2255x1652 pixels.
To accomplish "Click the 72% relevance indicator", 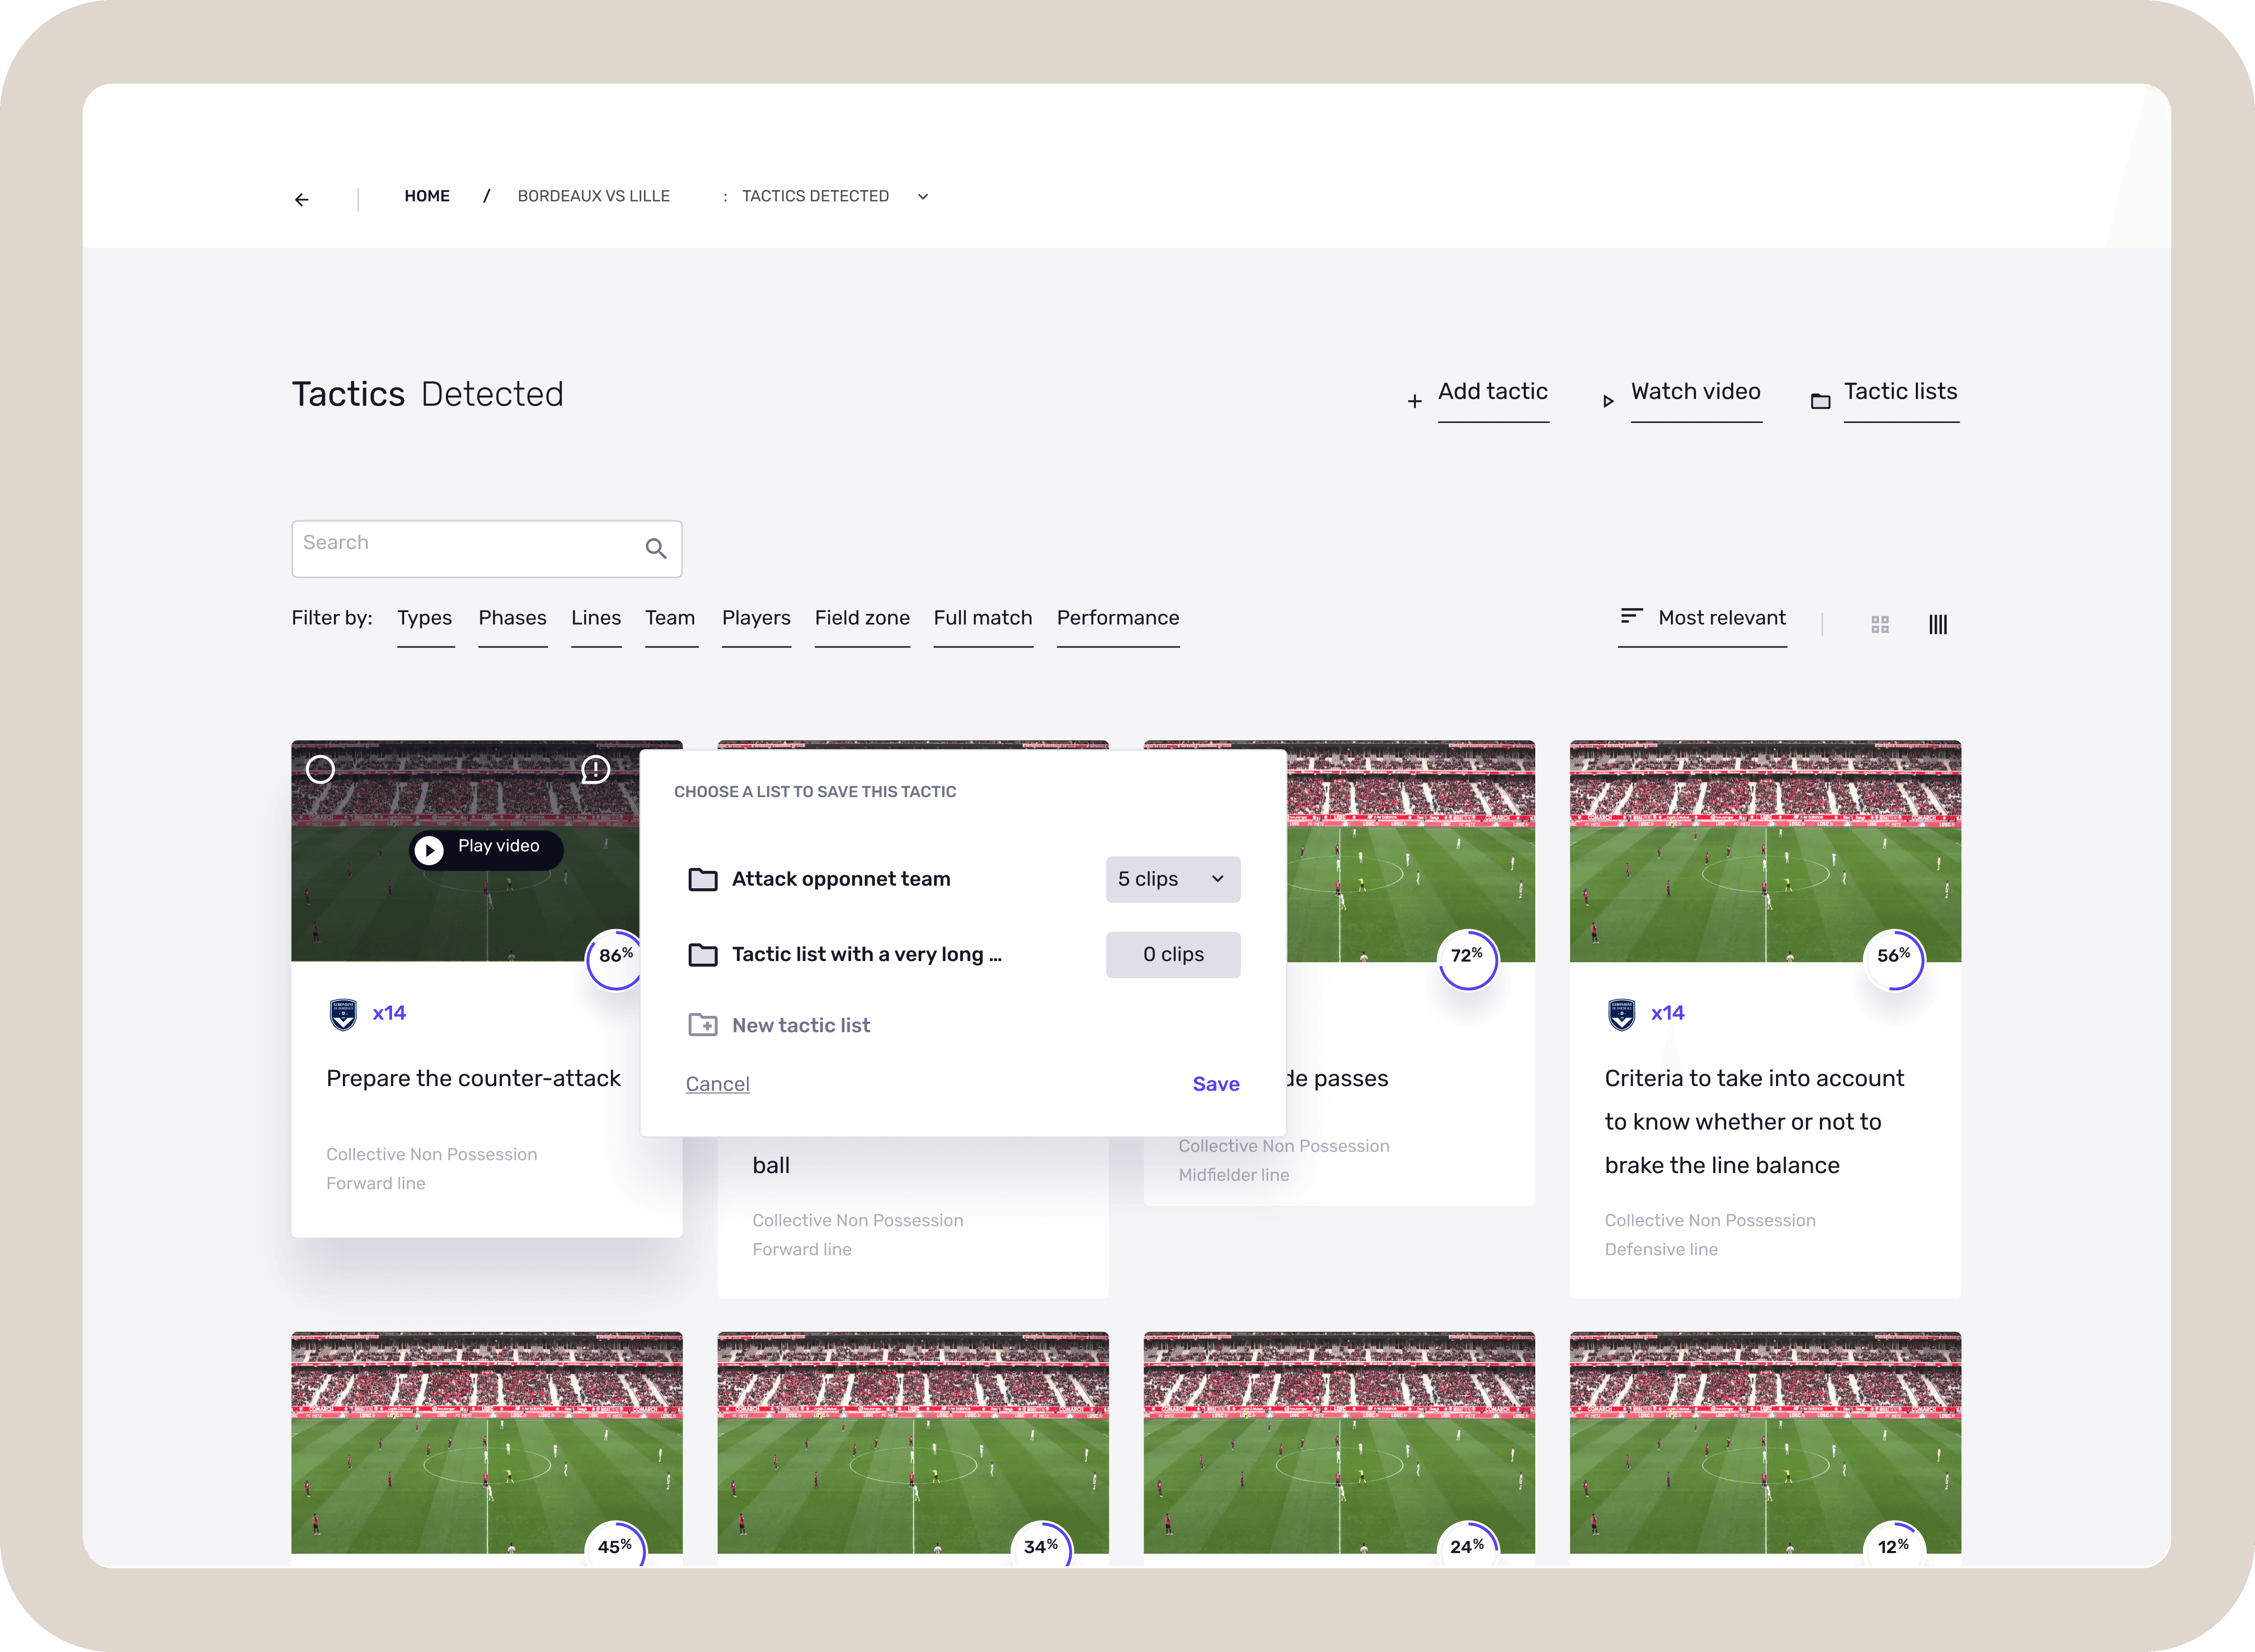I will click(x=1467, y=960).
